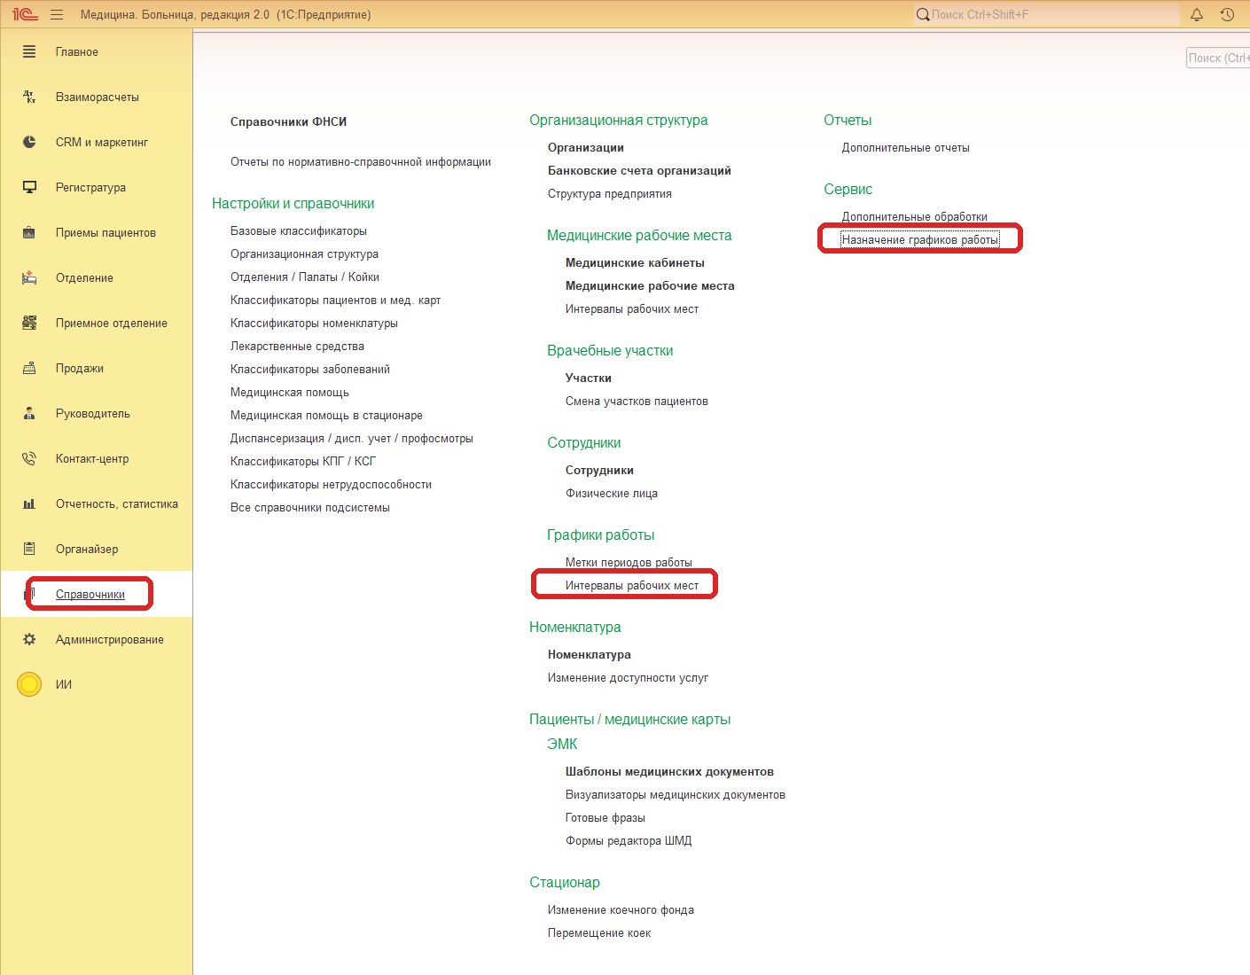Switch to the Регистратура section
The width and height of the screenshot is (1250, 975).
click(x=90, y=187)
